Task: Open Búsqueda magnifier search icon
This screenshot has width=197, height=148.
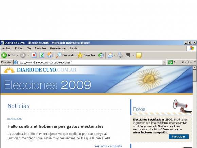Action: 59,55
